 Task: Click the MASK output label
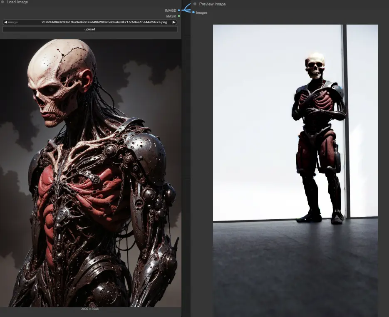(x=171, y=16)
